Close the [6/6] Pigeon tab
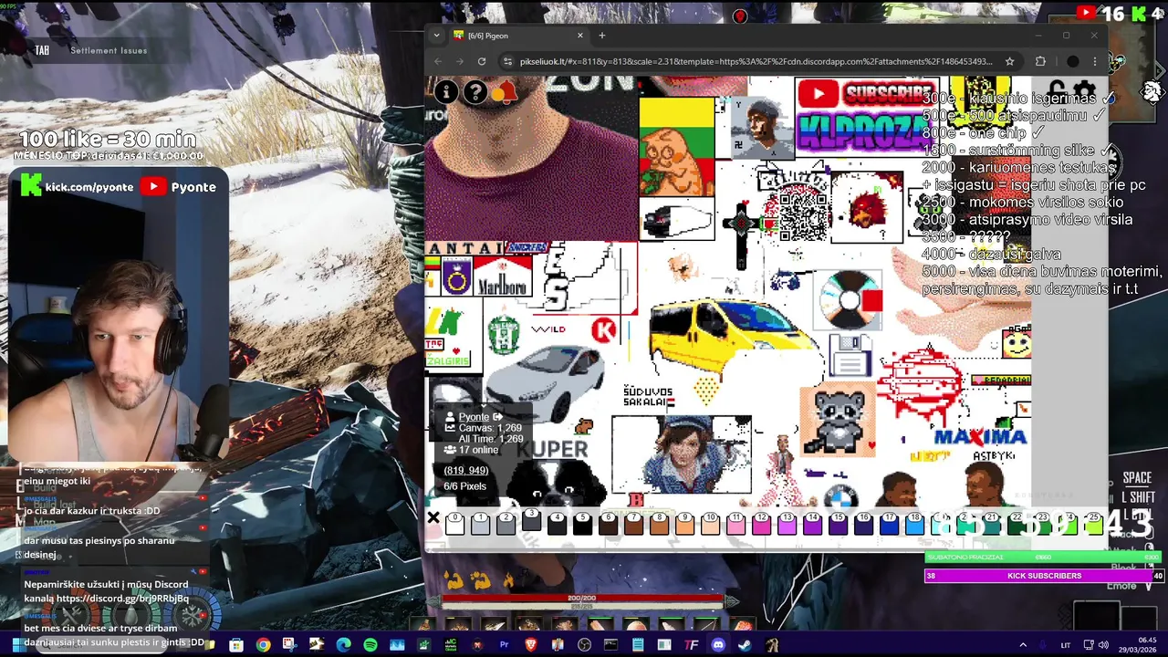 pos(580,36)
